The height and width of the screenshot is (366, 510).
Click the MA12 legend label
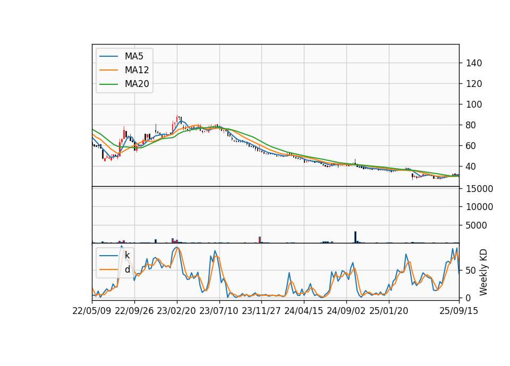(137, 70)
